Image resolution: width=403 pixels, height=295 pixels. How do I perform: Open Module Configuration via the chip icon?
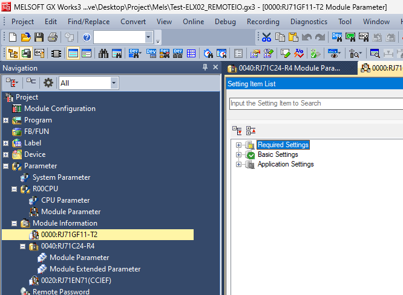coord(56,54)
